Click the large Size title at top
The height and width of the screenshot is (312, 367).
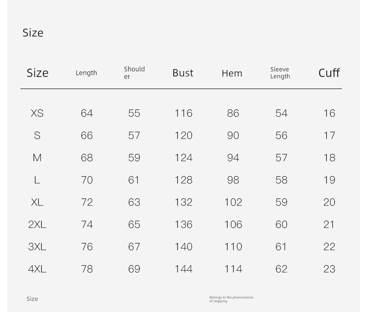[x=33, y=33]
